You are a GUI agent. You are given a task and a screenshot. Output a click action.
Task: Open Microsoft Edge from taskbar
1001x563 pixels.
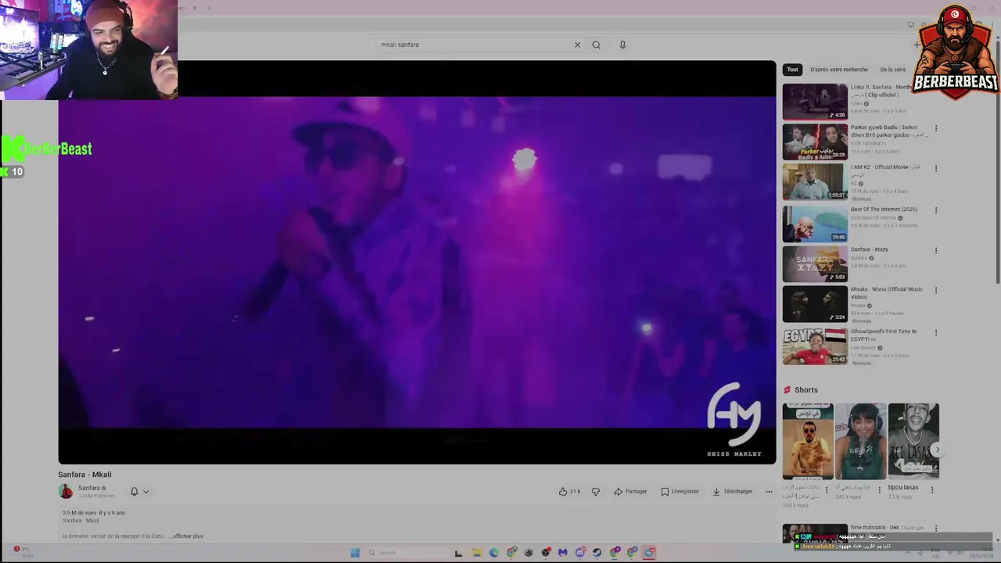pyautogui.click(x=494, y=553)
